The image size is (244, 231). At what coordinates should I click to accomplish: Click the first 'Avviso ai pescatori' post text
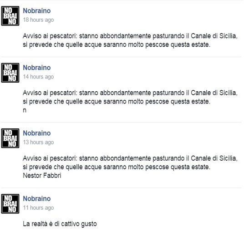(x=130, y=40)
